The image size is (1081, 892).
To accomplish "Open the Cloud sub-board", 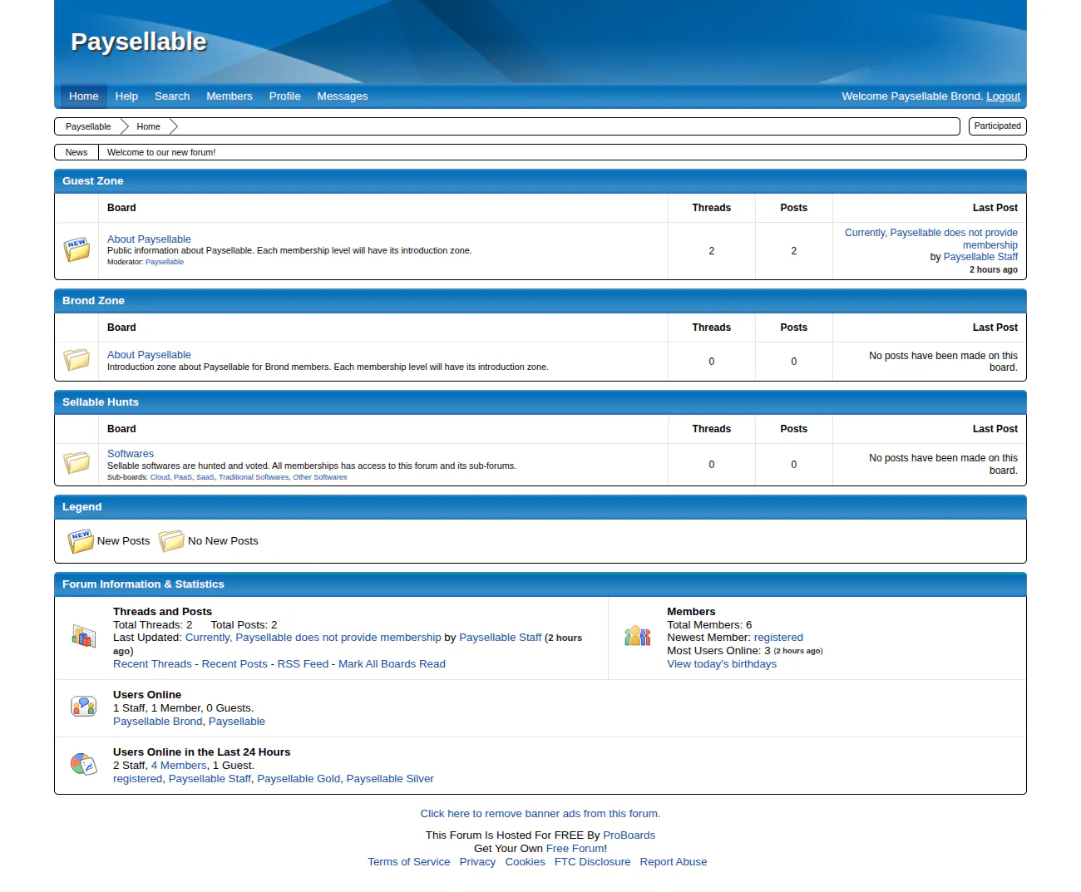I will click(160, 477).
